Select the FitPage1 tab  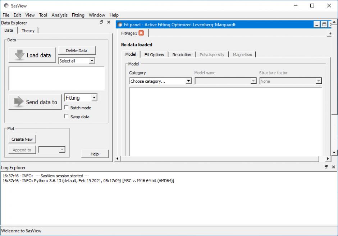pyautogui.click(x=129, y=33)
